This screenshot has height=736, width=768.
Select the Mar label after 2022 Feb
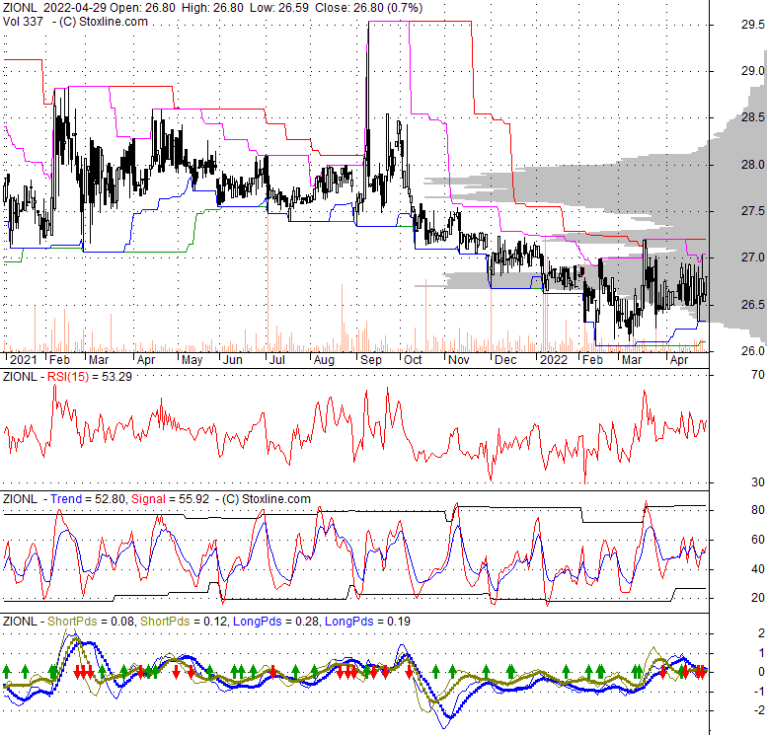(x=632, y=360)
